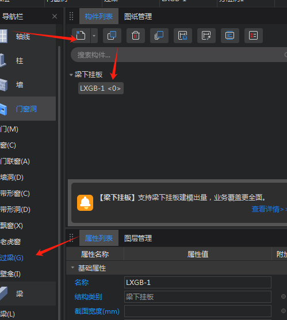Toggle the 附加 checkbox for 截面宽度
The height and width of the screenshot is (320, 287).
pos(284,311)
